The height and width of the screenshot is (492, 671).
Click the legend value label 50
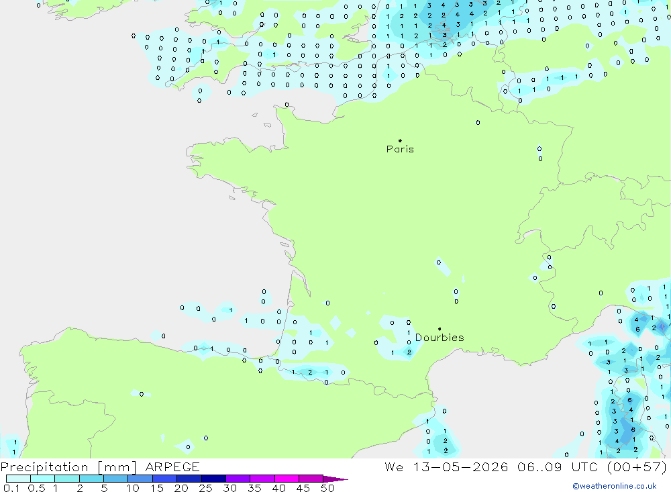[328, 488]
